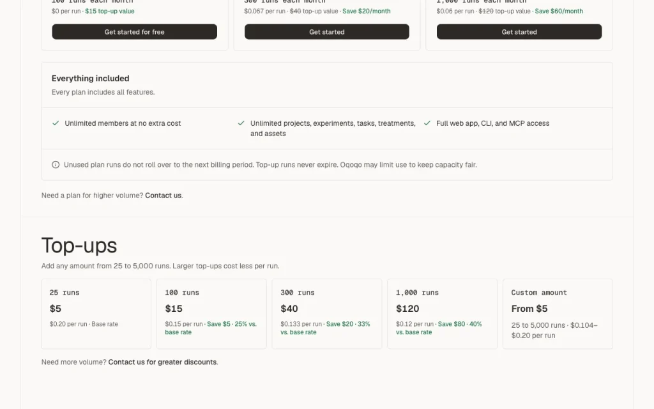Viewport: 654px width, 409px height.
Task: Choose the 300 runs $40 top-up card
Action: [326, 314]
